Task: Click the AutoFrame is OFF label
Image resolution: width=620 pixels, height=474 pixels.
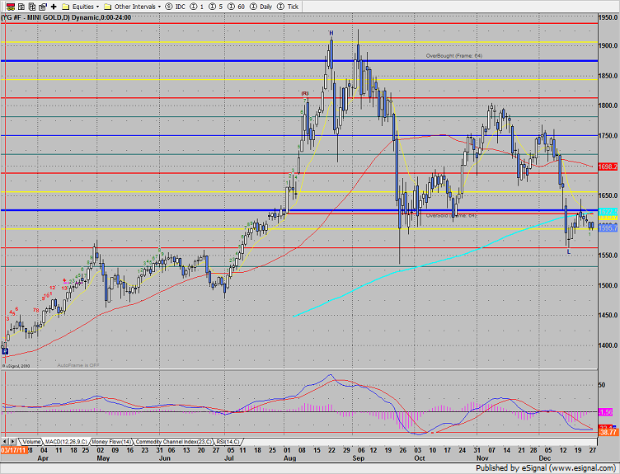Action: (78, 365)
